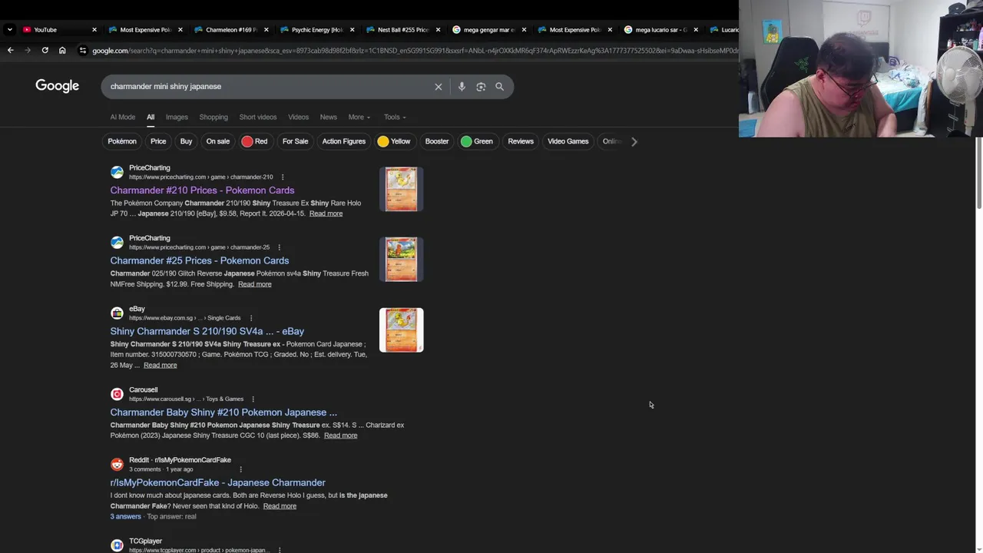Apply the Booster filter chip

coord(437,141)
